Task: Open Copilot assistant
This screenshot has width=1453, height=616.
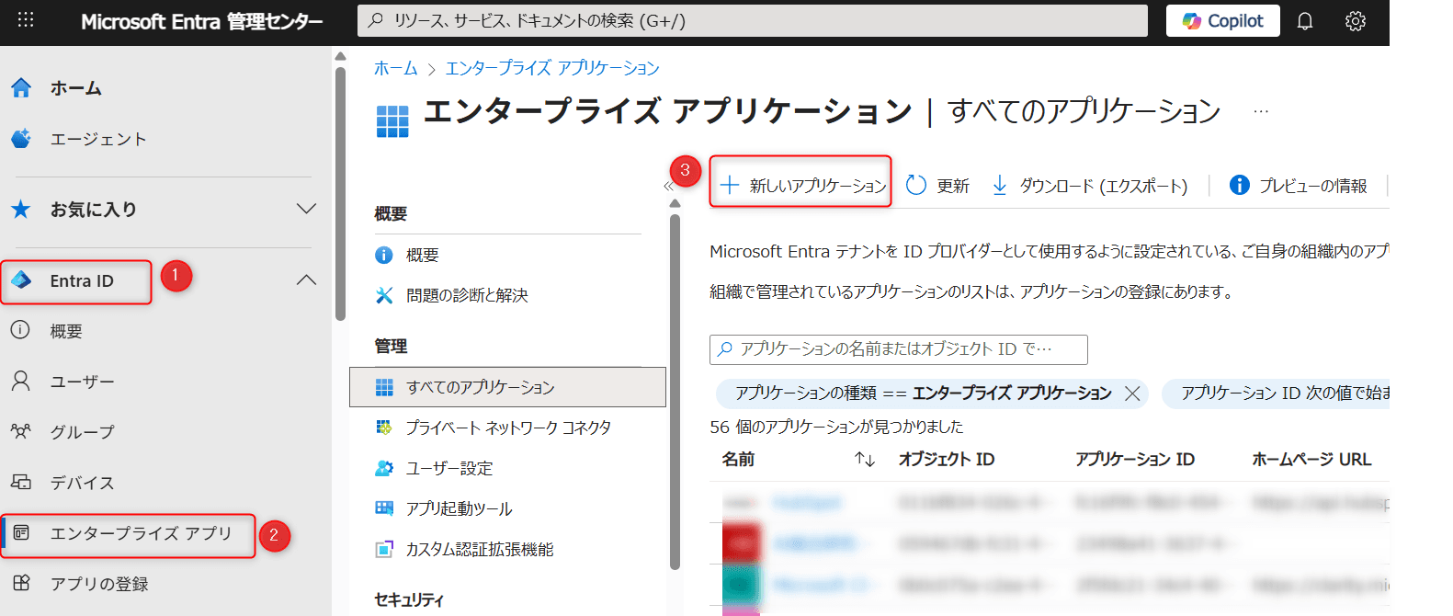Action: click(x=1222, y=20)
